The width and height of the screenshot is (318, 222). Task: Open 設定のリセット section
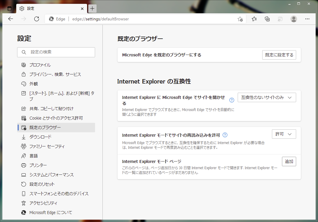[x=56, y=184]
